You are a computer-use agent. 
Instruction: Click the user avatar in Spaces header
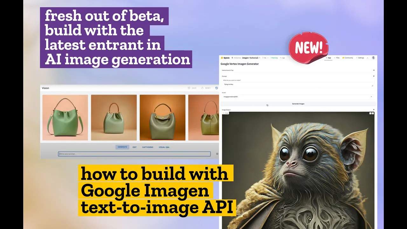pos(373,58)
